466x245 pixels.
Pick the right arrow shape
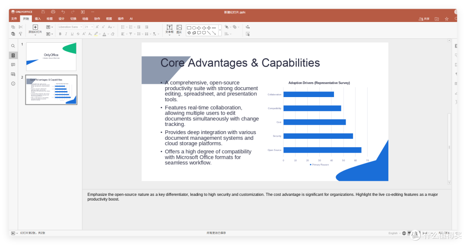[199, 28]
